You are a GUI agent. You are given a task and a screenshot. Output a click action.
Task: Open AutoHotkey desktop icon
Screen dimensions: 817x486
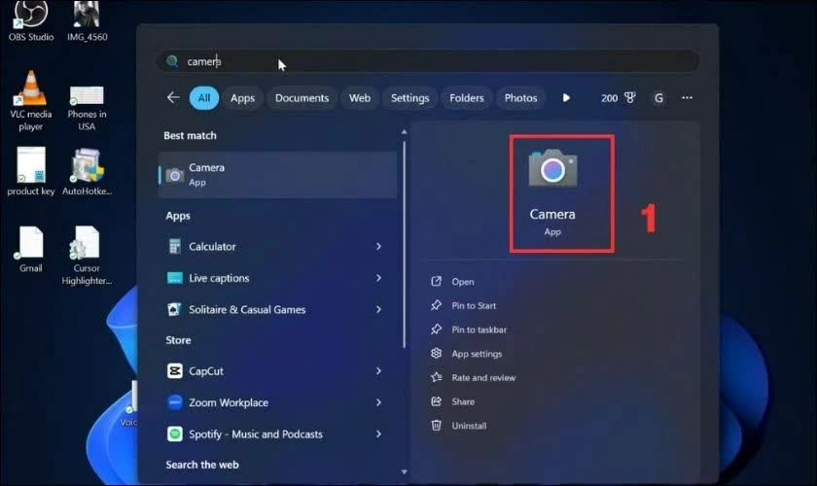(x=87, y=171)
